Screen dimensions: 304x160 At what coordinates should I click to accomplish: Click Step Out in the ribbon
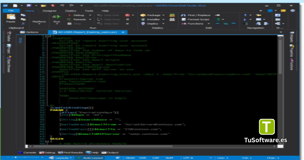click(108, 24)
